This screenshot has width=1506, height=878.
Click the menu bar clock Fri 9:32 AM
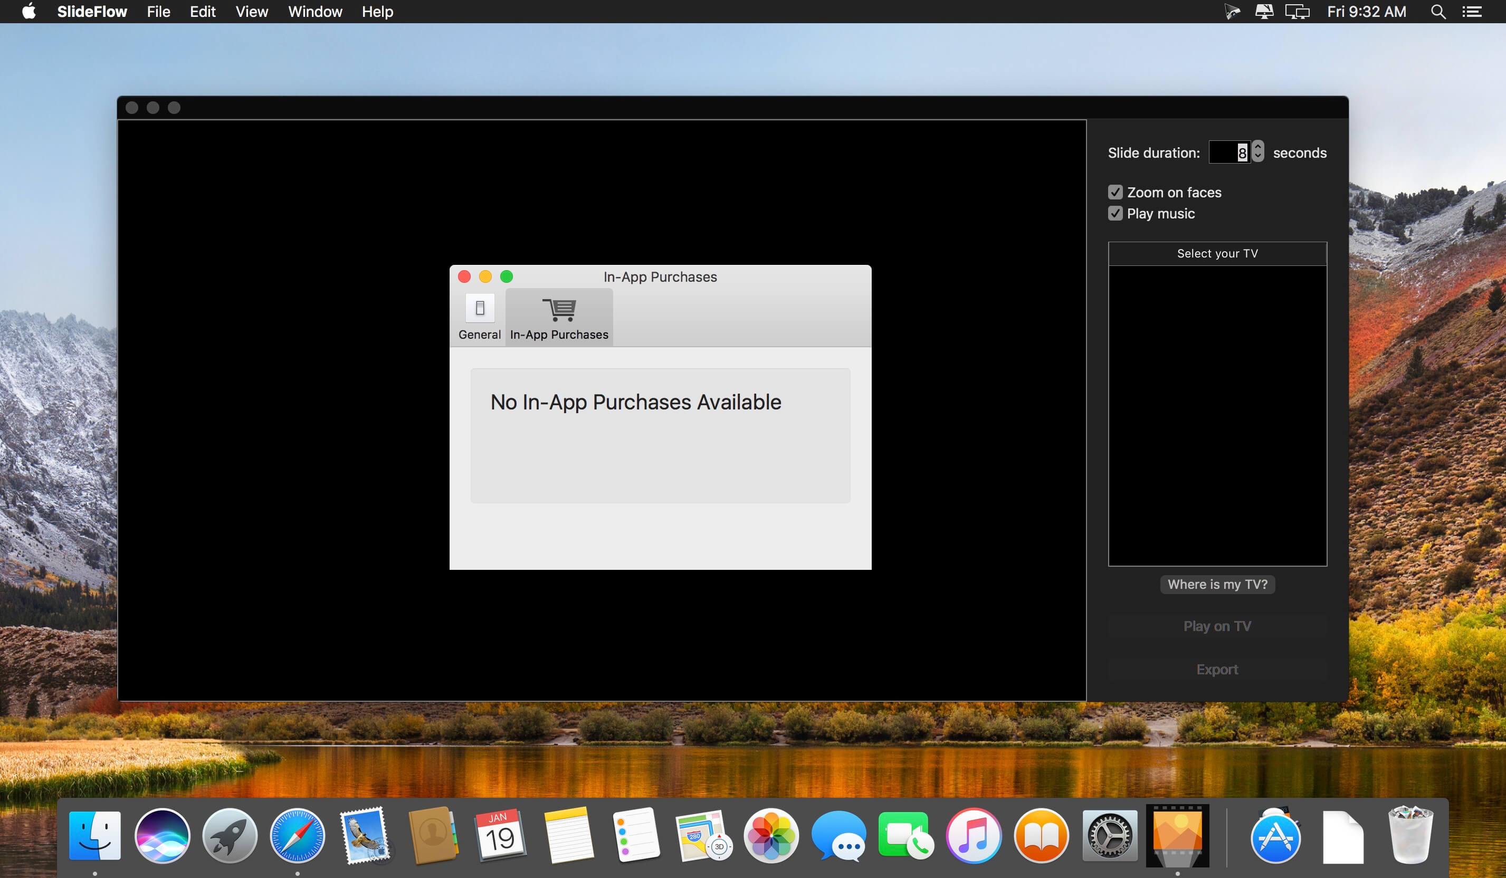click(x=1366, y=12)
